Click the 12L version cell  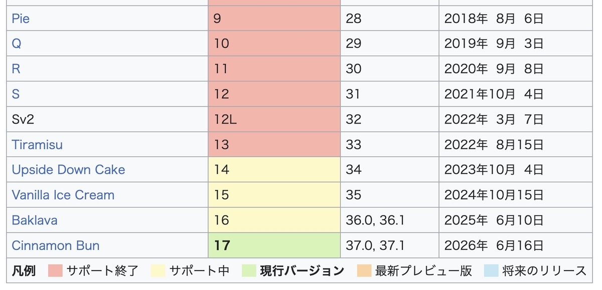[x=274, y=119]
